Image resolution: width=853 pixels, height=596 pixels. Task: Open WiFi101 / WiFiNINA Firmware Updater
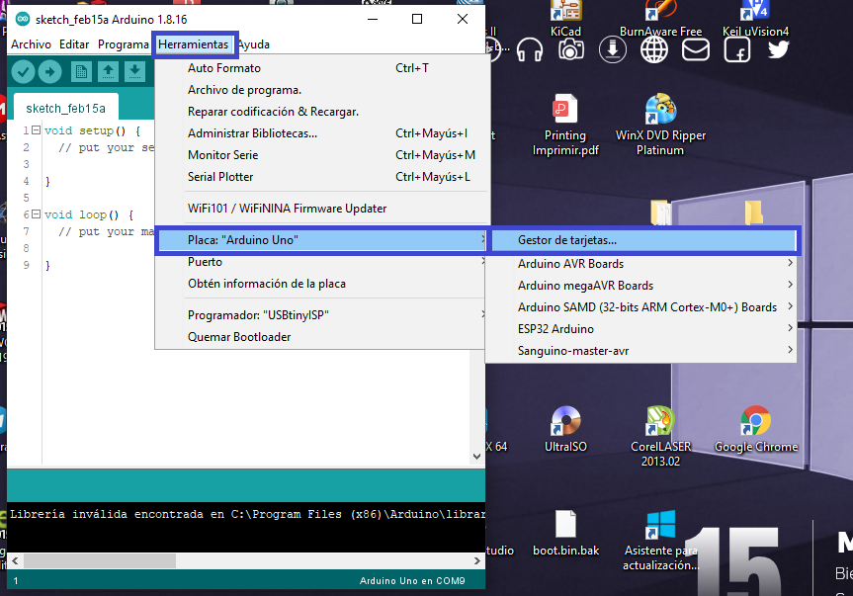pos(322,209)
